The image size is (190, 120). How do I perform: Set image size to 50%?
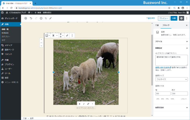tap(162, 99)
